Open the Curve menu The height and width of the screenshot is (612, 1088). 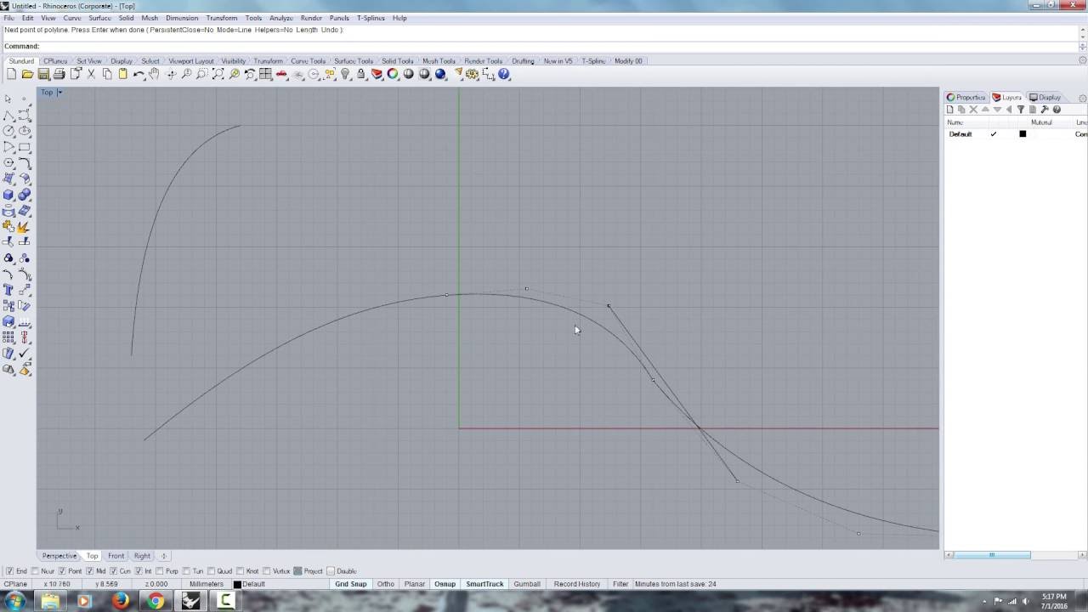click(x=72, y=18)
